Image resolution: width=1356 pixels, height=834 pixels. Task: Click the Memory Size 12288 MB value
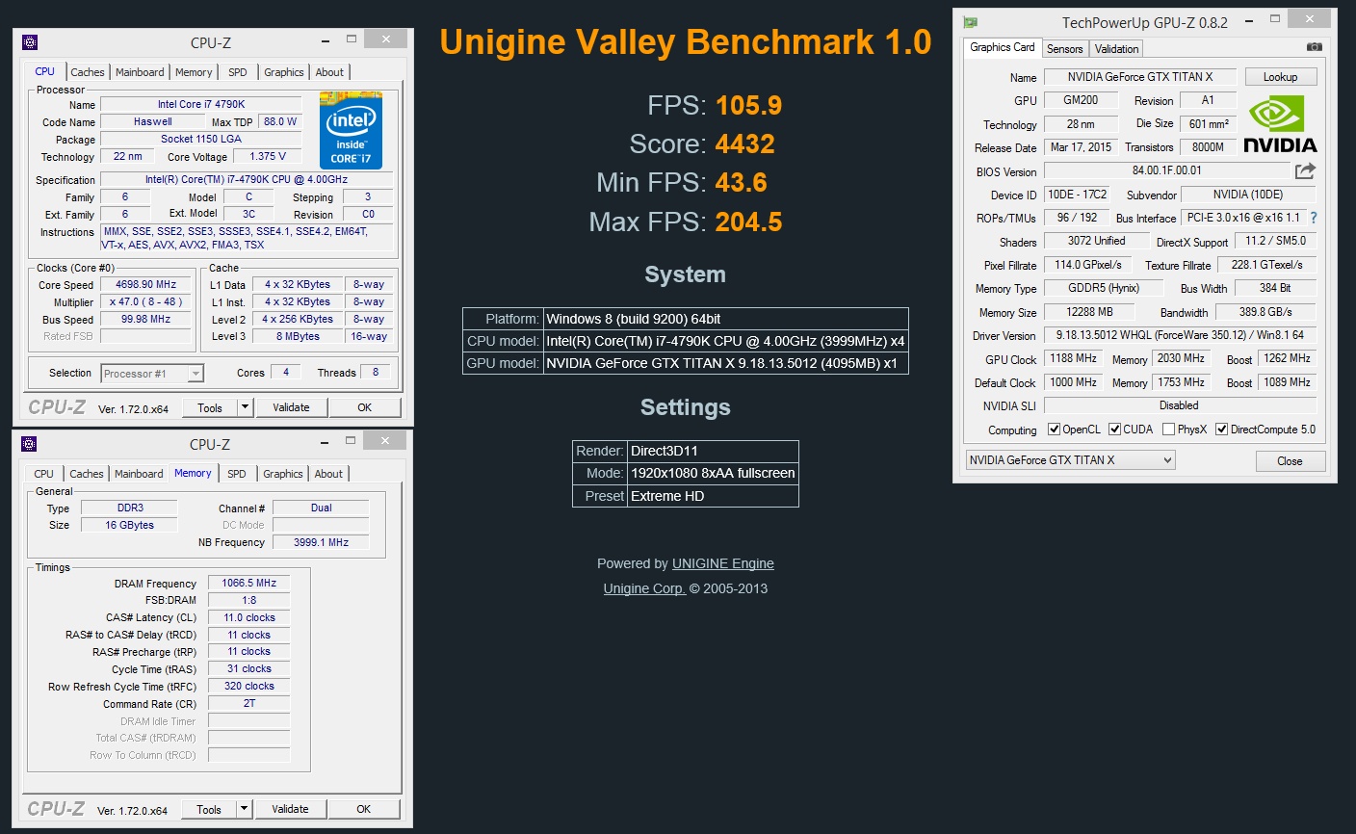coord(1089,312)
